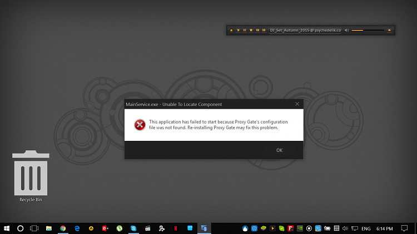
Task: Select active MainService error taskbar item
Action: tap(204, 228)
